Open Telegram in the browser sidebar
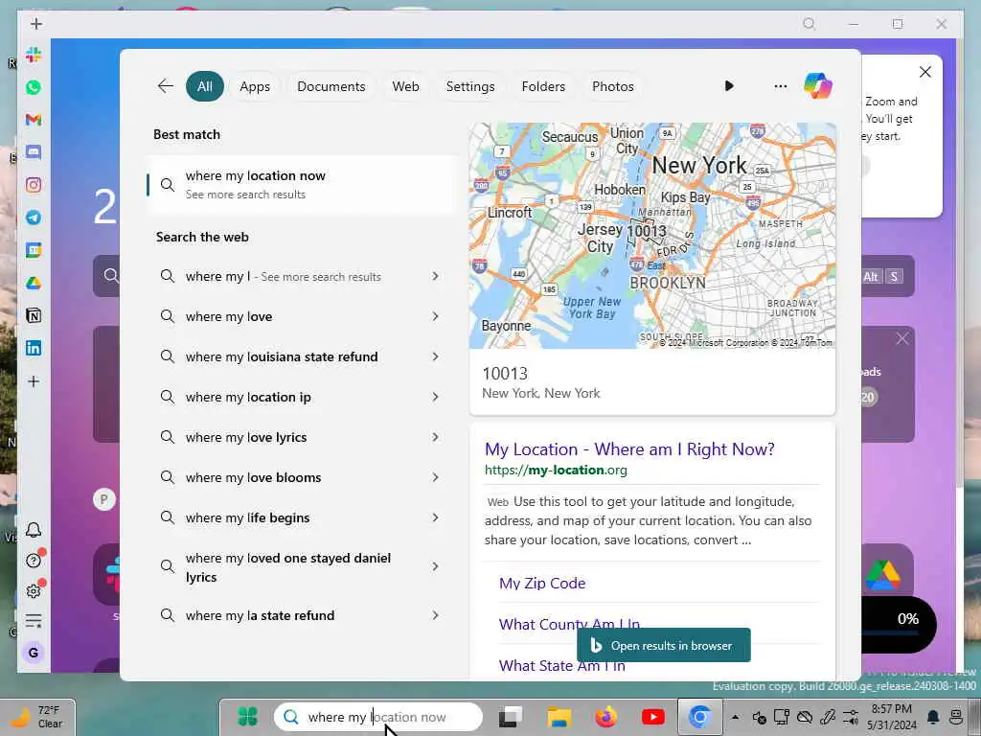 tap(34, 218)
